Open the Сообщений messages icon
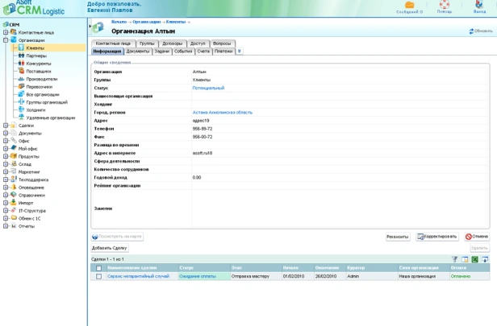This screenshot has width=497, height=326. click(x=409, y=5)
